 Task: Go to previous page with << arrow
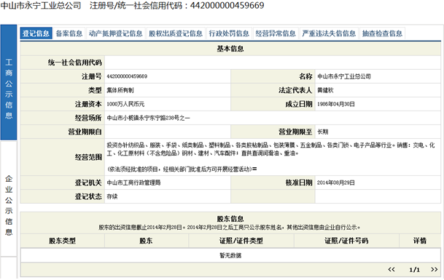[x=392, y=269]
